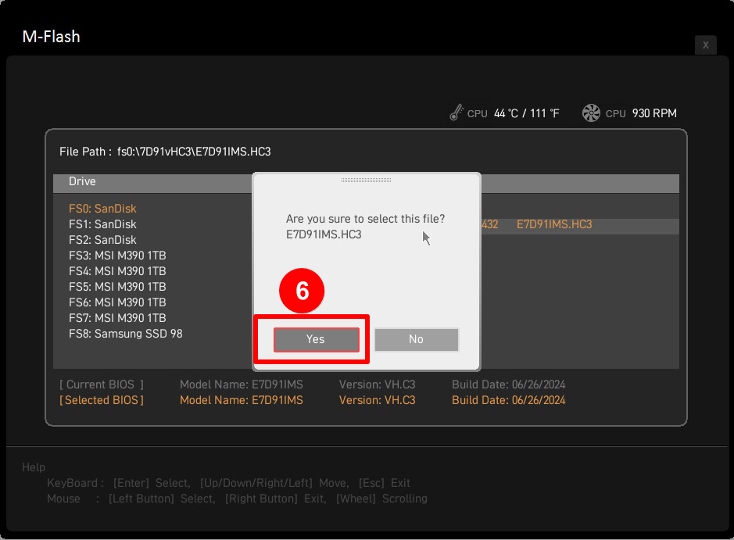
Task: Select the FS4: MSI M390 1TB drive
Action: tap(117, 271)
